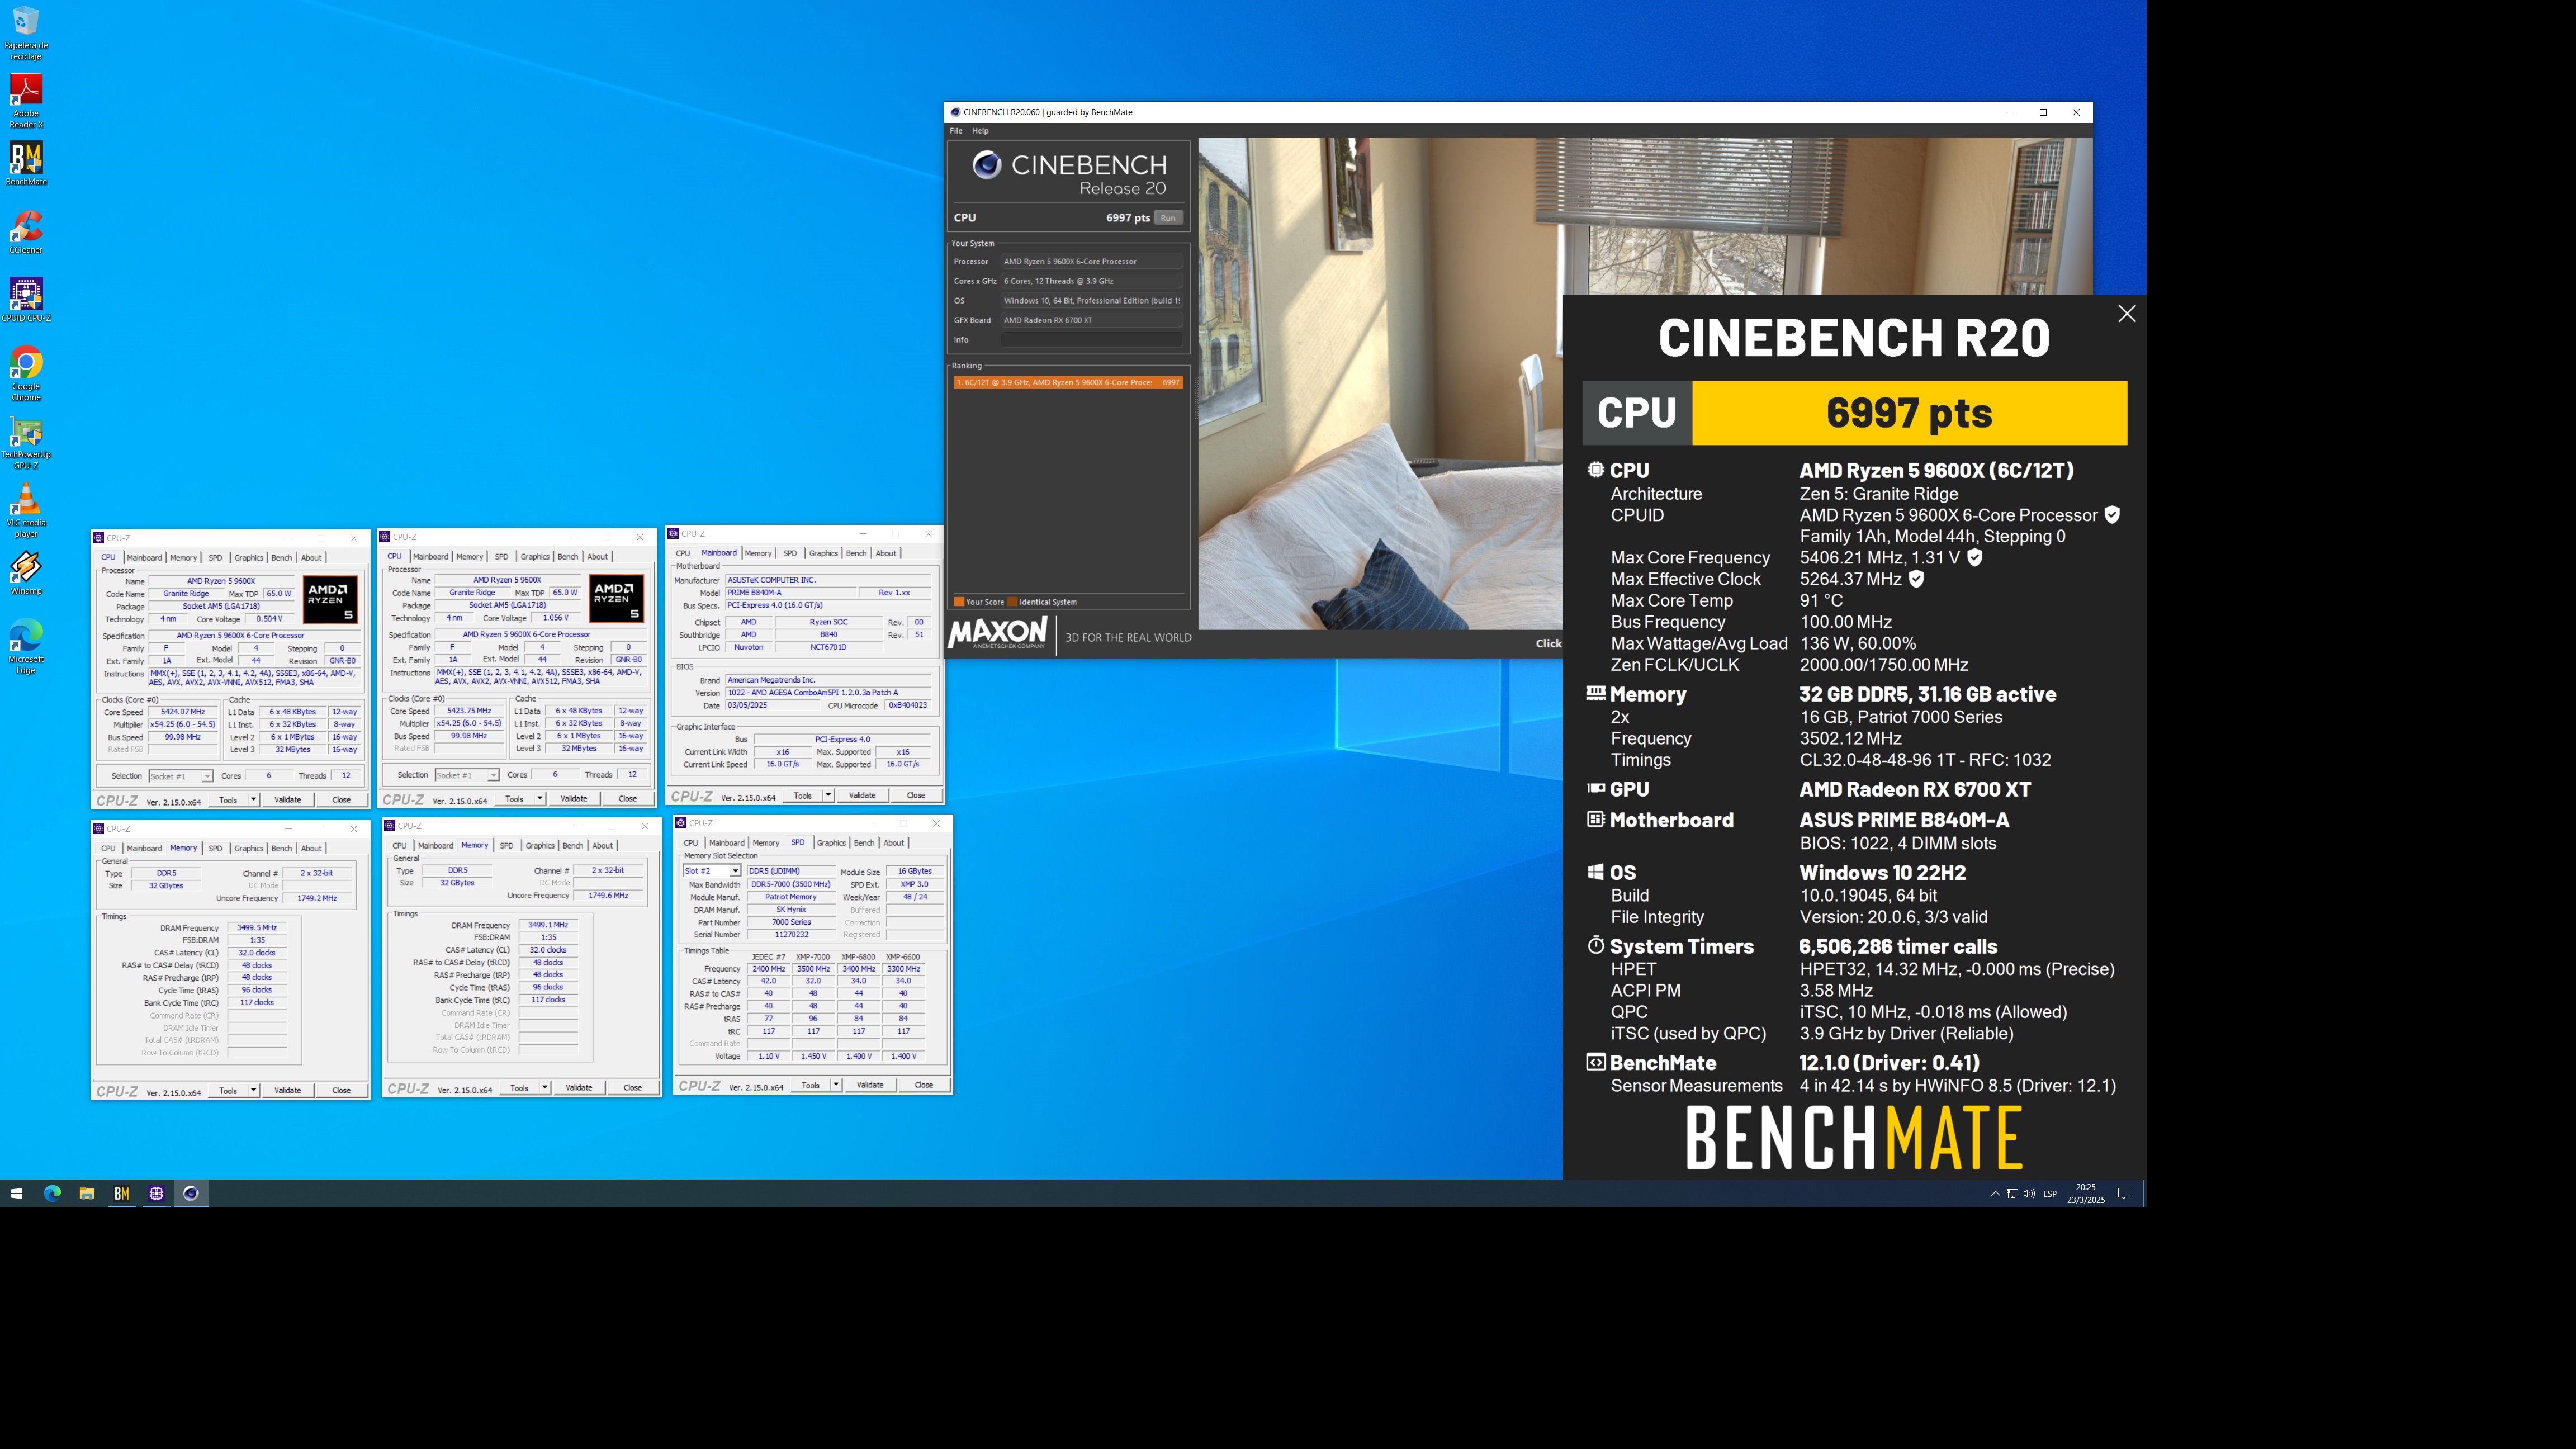Image resolution: width=2576 pixels, height=1449 pixels.
Task: Open TechPowerUp GPU-Z desktop shortcut
Action: 26,443
